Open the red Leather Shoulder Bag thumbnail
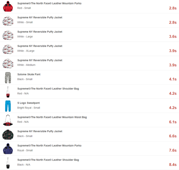The width and height of the screenshot is (179, 170). click(8, 92)
